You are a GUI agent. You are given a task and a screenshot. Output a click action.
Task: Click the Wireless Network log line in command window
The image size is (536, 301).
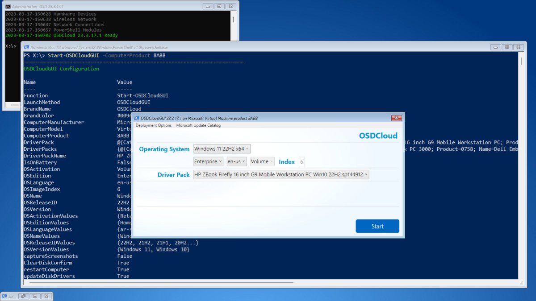51,19
